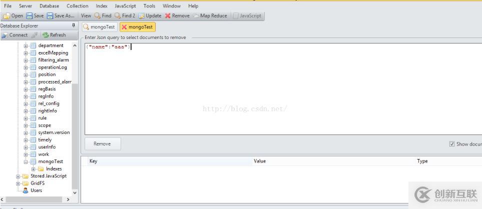Select the Users item in tree

click(x=36, y=190)
